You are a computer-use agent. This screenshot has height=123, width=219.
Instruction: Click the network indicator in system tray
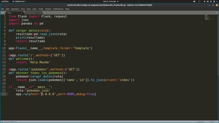tap(205, 1)
